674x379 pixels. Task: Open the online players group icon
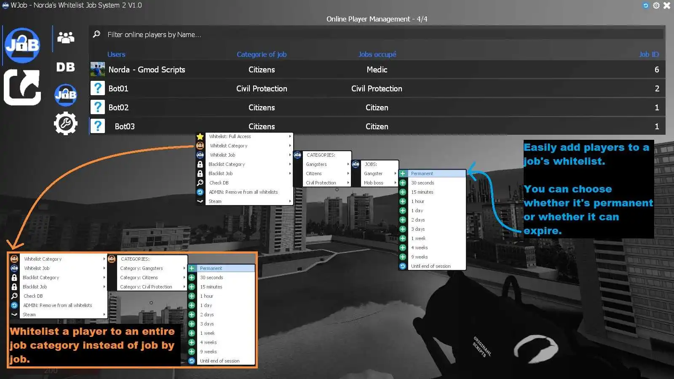[66, 37]
